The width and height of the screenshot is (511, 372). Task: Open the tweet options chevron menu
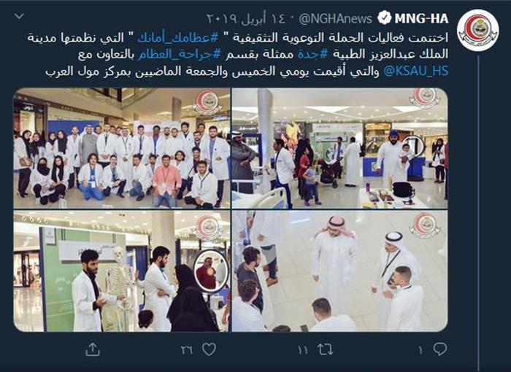coord(19,15)
